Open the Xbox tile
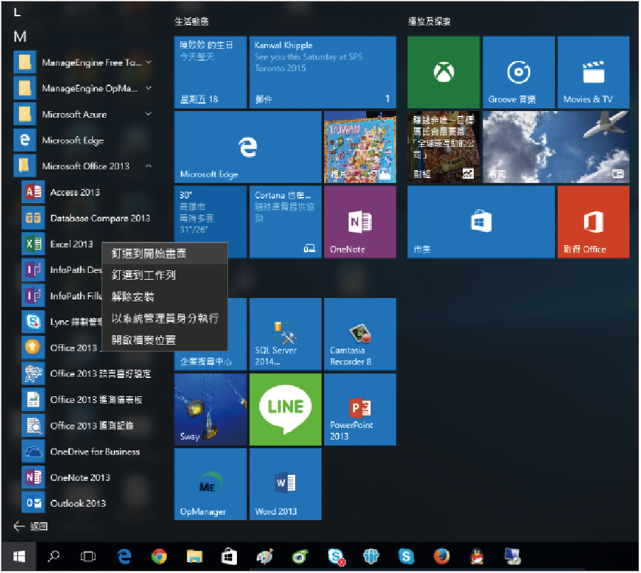The height and width of the screenshot is (573, 641). coord(443,72)
